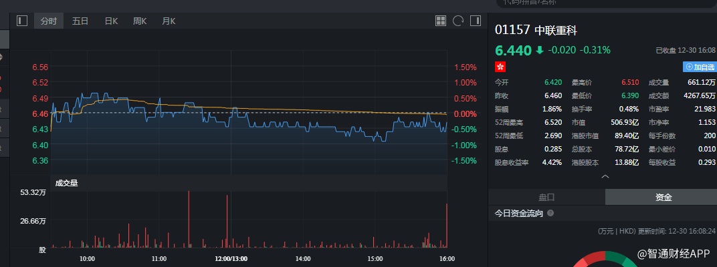Click the 成交量 volume panel header
This screenshot has width=717, height=267.
66,182
